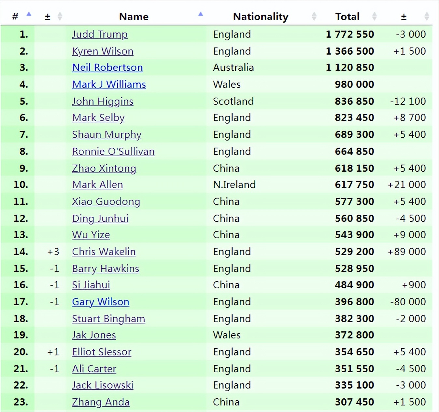
Task: Click the Name column sort arrow
Action: click(x=201, y=14)
